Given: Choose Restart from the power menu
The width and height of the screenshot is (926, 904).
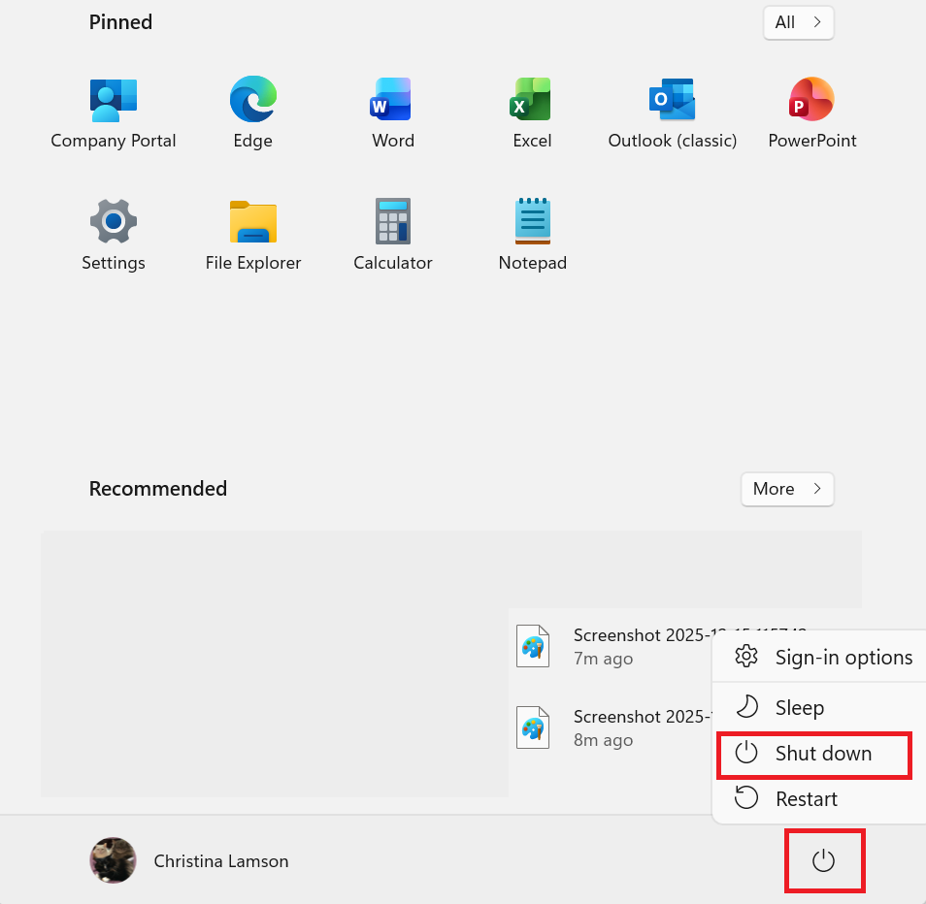Looking at the screenshot, I should [x=806, y=799].
